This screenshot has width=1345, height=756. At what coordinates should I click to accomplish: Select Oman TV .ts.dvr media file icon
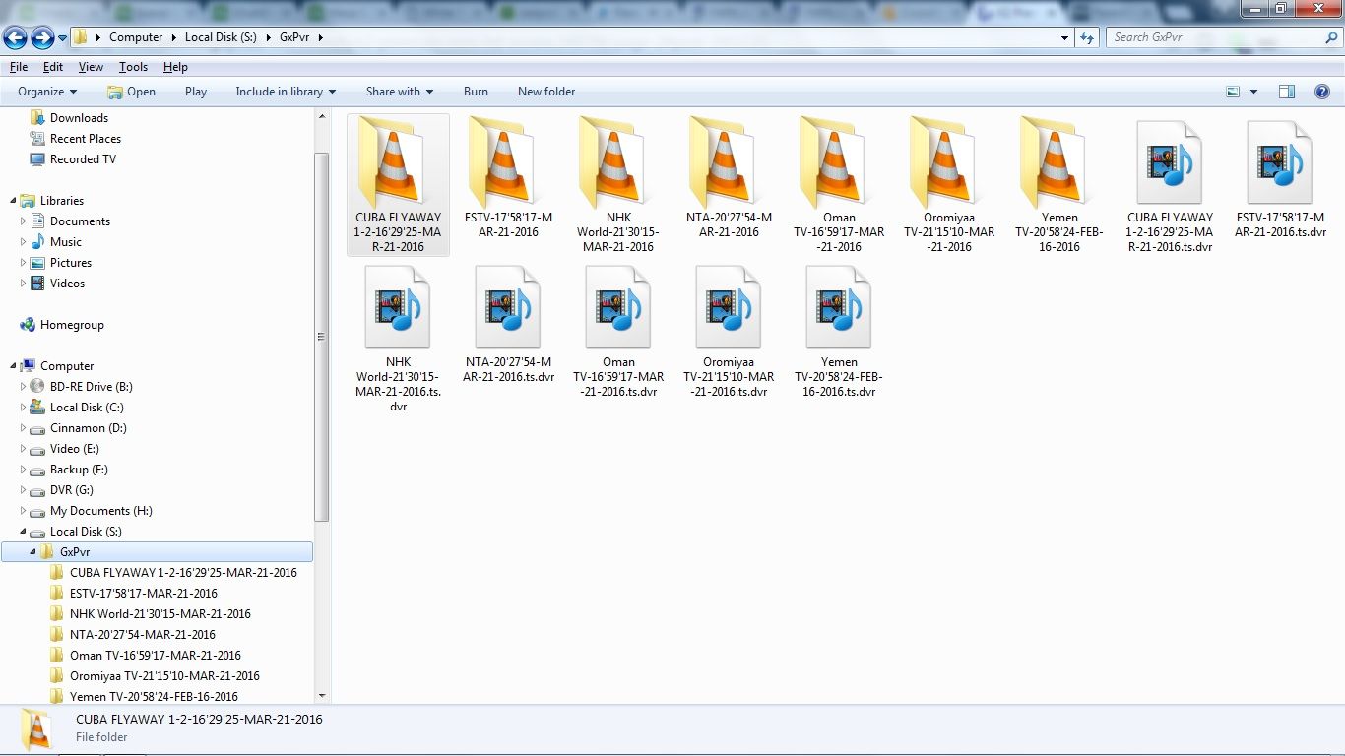click(x=618, y=306)
